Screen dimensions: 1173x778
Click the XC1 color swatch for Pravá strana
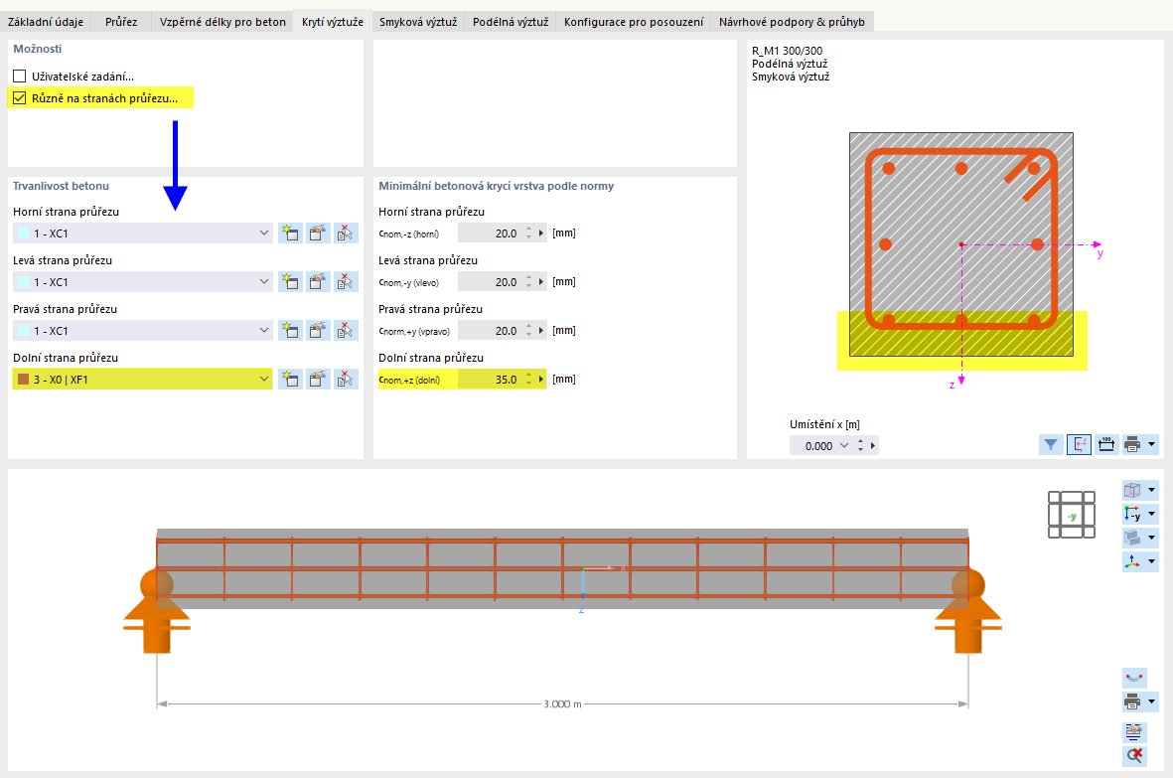coord(23,331)
